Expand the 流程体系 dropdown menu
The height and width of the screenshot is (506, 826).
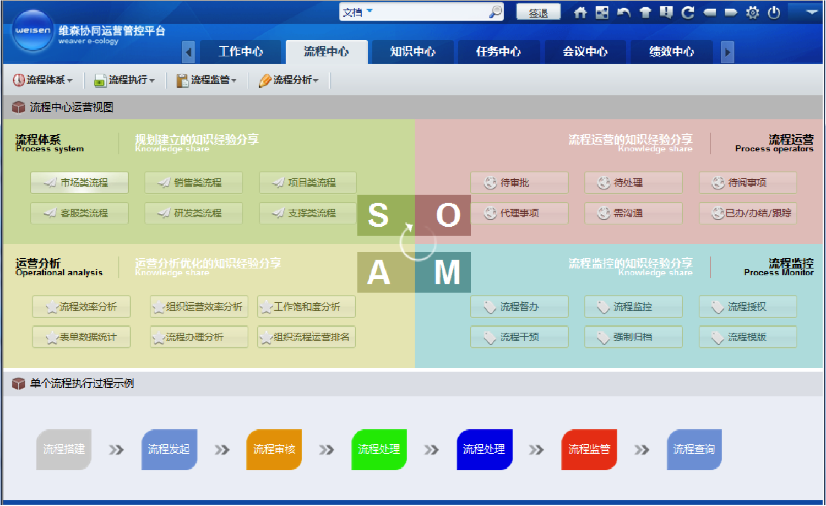point(43,80)
